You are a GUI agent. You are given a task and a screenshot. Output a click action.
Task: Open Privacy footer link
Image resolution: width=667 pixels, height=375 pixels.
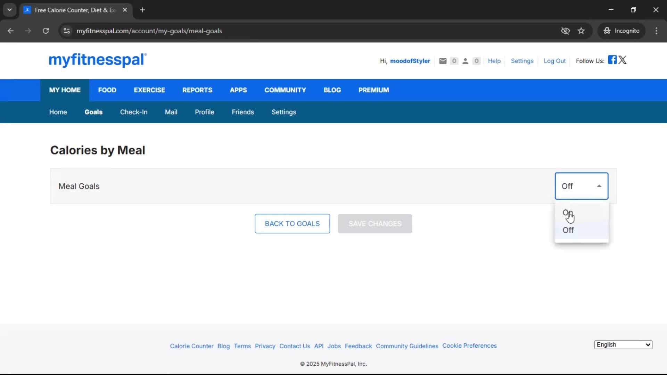265,346
